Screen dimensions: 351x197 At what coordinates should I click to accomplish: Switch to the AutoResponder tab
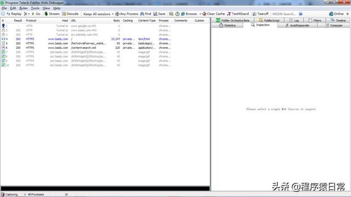click(297, 26)
